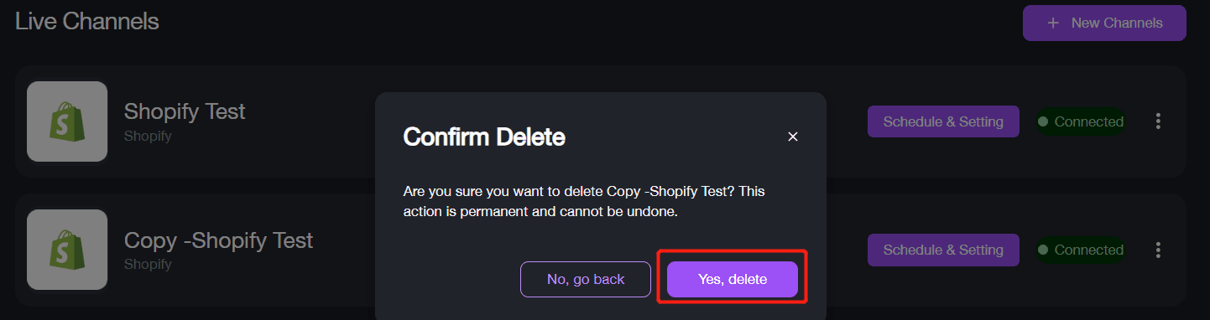The width and height of the screenshot is (1210, 320).
Task: Click the plus icon in New Channels
Action: pyautogui.click(x=1053, y=23)
